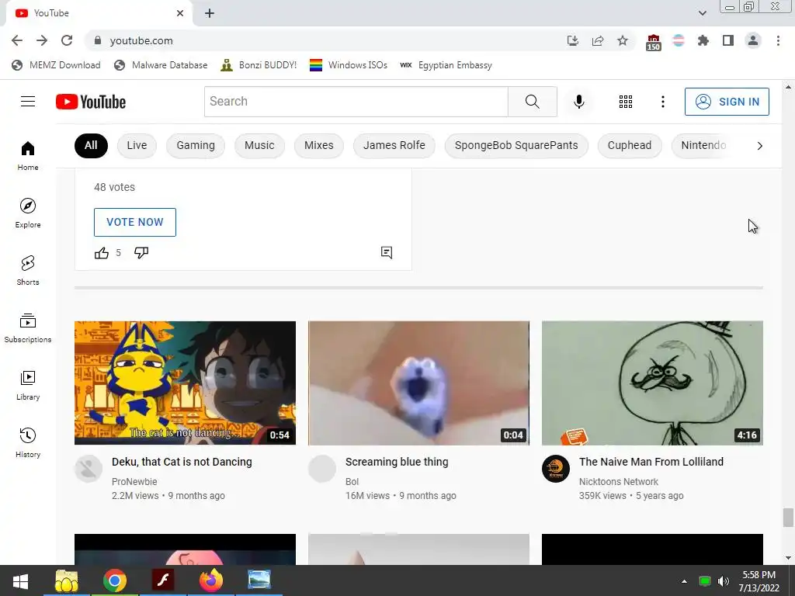Viewport: 795px width, 596px height.
Task: Open Shorts in the sidebar
Action: pyautogui.click(x=28, y=271)
